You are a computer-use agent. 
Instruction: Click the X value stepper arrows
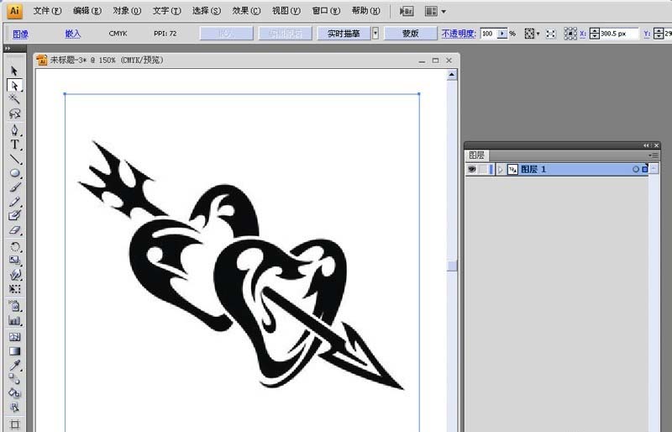point(595,34)
